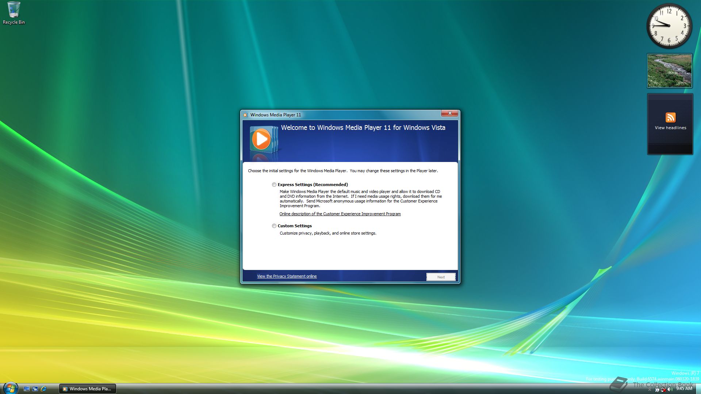Click View headlines in the feed gadget
The image size is (701, 394).
670,128
